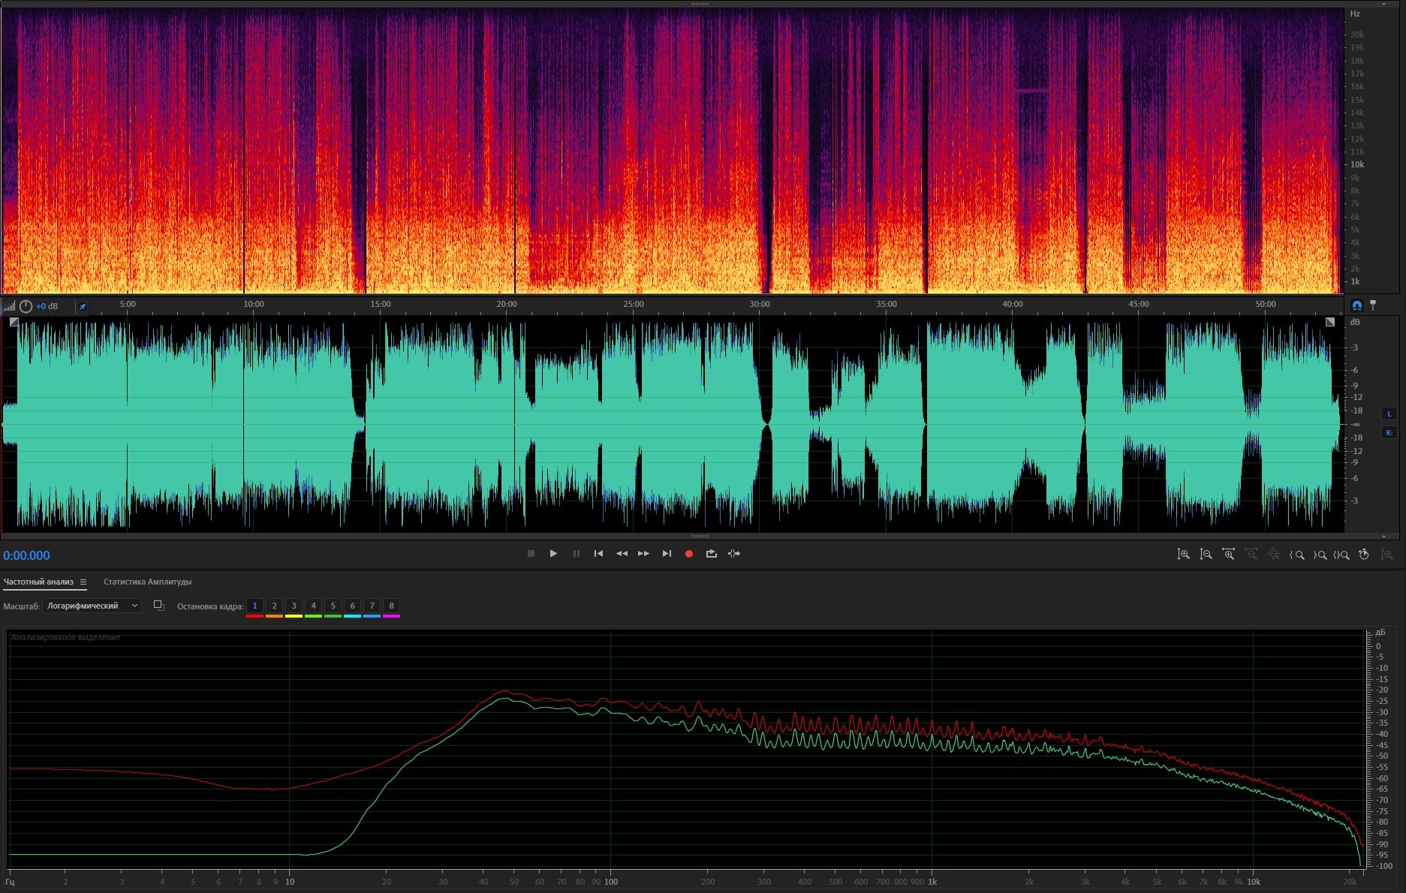1406x893 pixels.
Task: Toggle skip selection icon in transport
Action: (734, 554)
